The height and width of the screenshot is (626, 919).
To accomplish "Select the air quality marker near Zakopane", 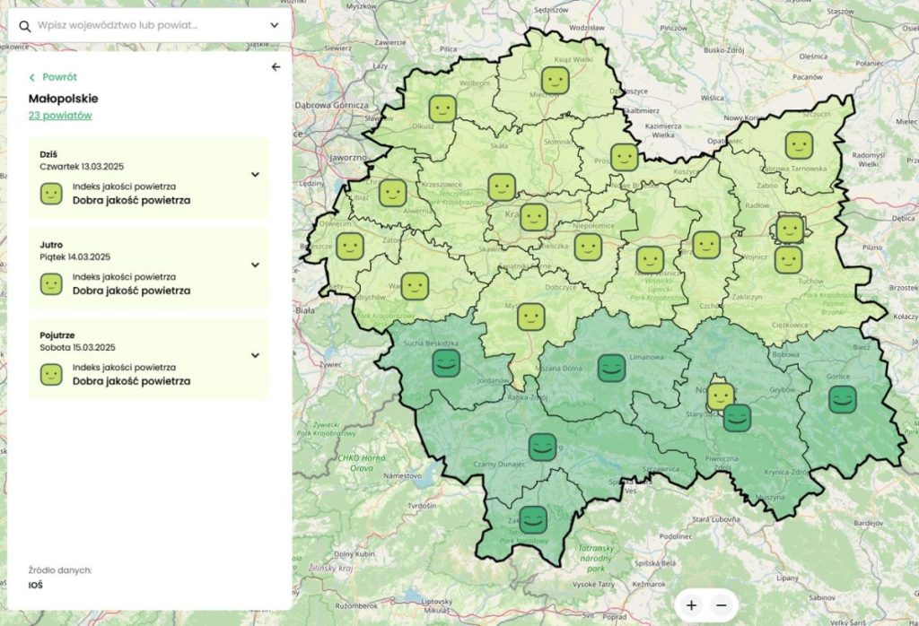I will [533, 519].
